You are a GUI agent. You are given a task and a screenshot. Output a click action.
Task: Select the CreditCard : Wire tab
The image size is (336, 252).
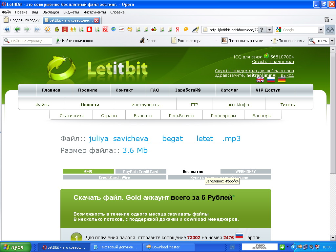coord(115,178)
